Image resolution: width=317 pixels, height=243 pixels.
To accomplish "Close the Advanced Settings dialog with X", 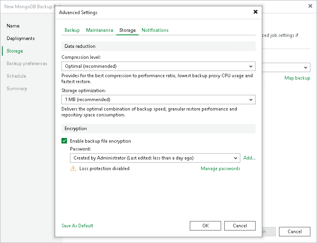I will pos(256,12).
